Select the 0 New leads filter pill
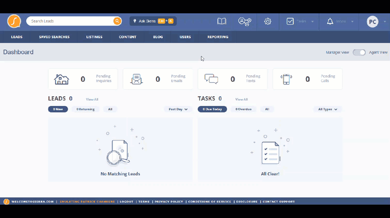 (x=58, y=109)
